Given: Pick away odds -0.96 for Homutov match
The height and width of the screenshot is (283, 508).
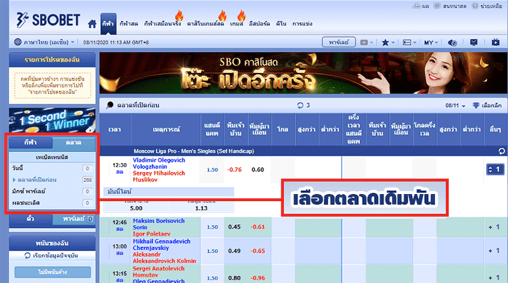Looking at the screenshot, I should [x=258, y=278].
